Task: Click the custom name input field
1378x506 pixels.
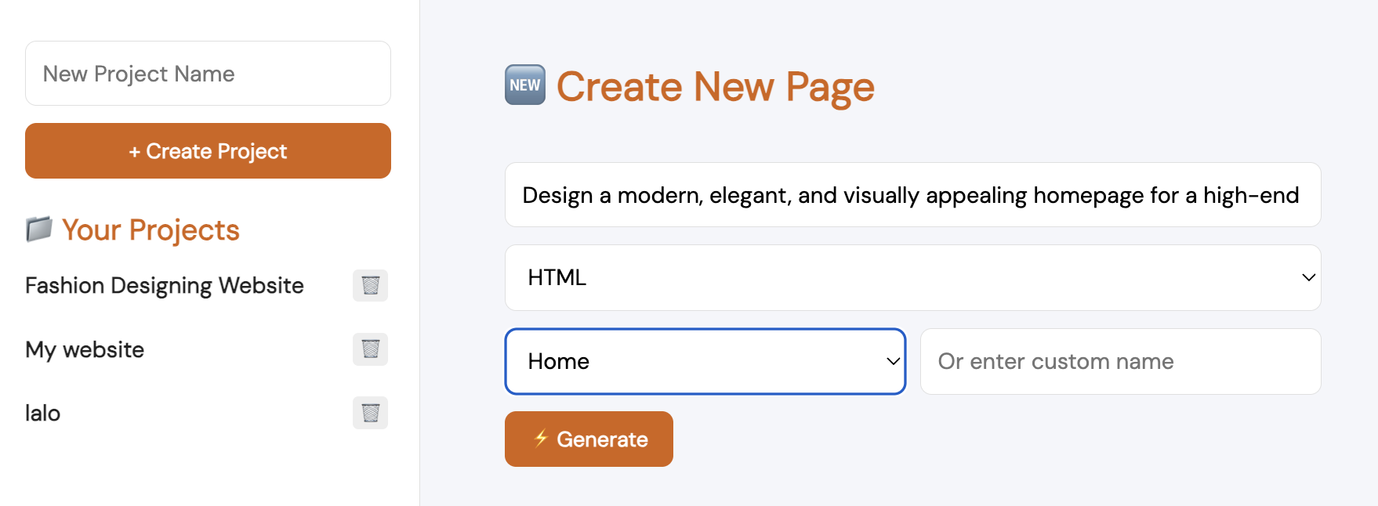Action: 1120,361
